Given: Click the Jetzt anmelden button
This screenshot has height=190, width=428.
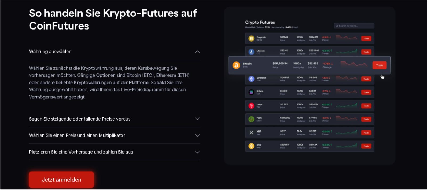Looking at the screenshot, I should [x=61, y=180].
